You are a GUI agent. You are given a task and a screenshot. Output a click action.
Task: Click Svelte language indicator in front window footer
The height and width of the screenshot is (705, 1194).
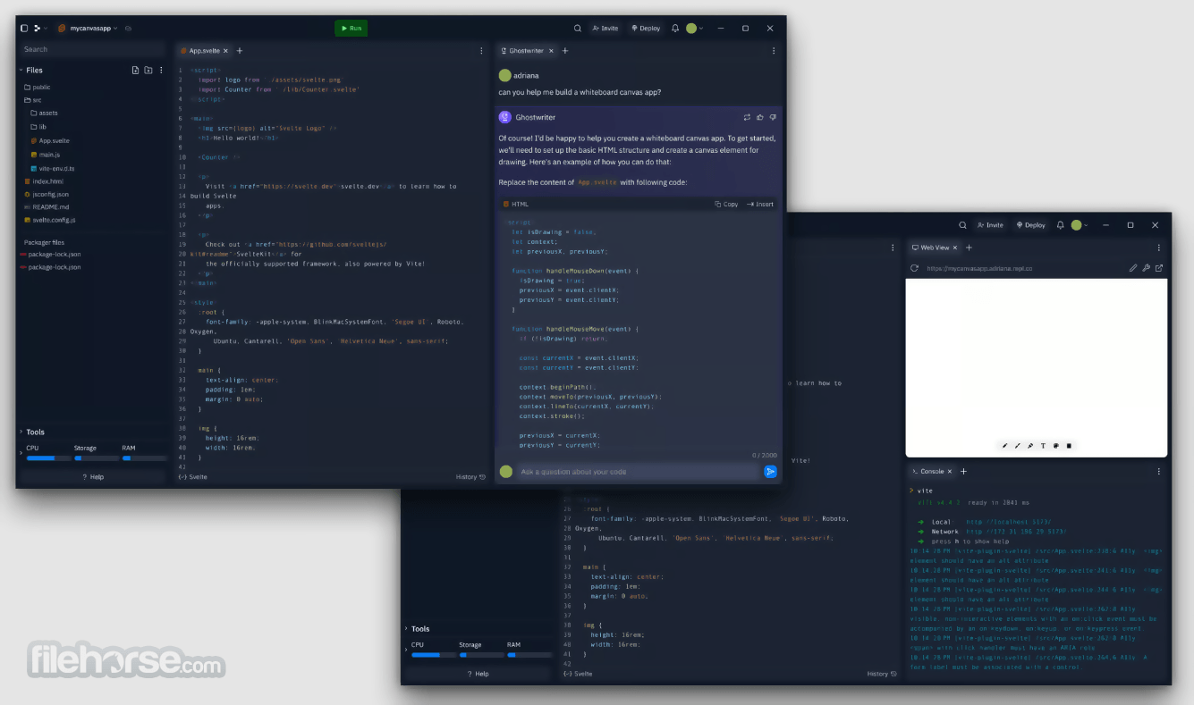pyautogui.click(x=193, y=477)
